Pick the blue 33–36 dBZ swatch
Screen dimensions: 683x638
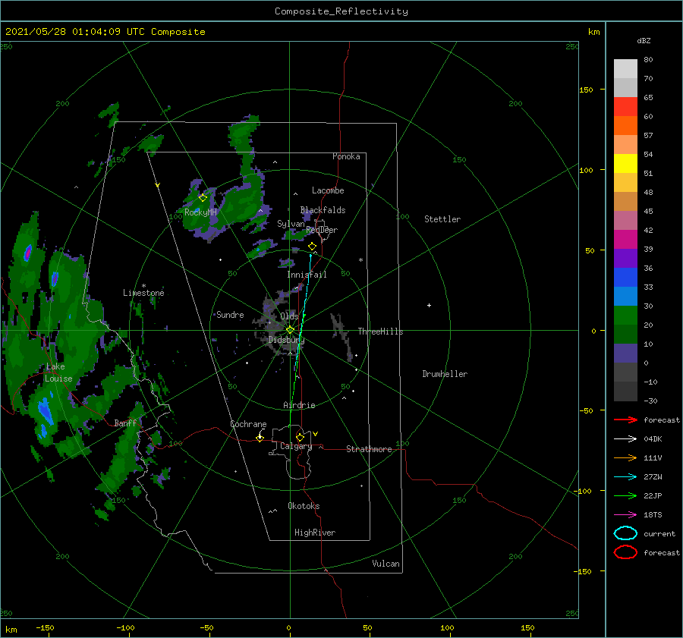[625, 278]
